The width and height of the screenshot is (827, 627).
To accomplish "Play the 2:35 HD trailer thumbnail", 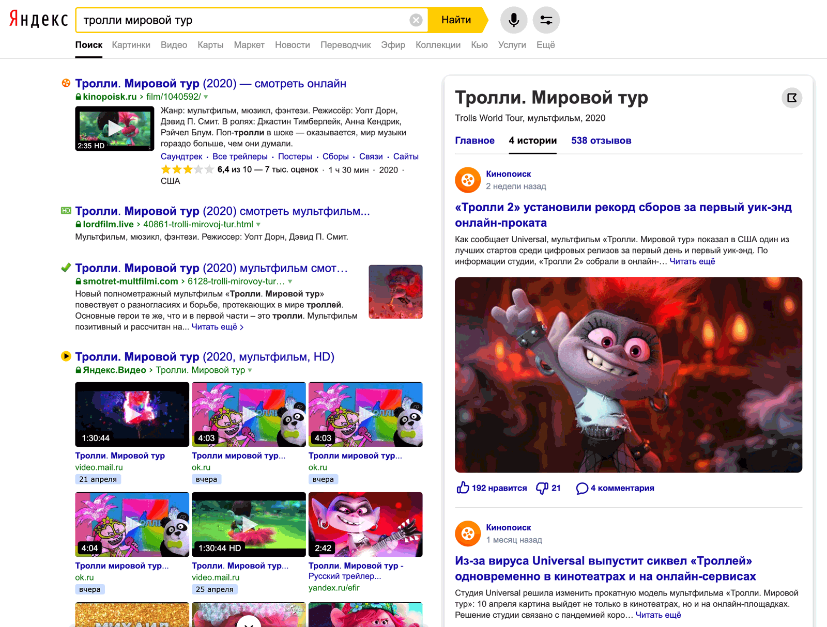I will click(x=115, y=129).
